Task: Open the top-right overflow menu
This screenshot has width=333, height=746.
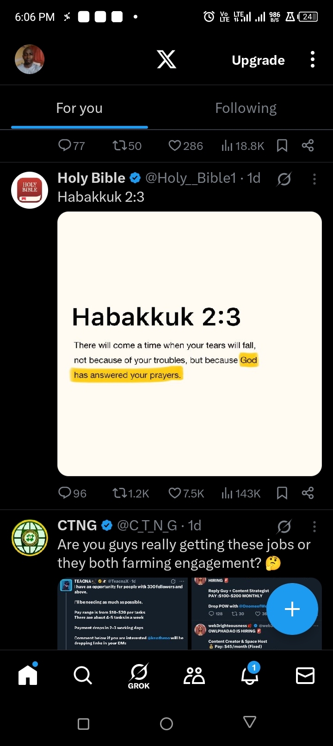Action: pyautogui.click(x=313, y=60)
